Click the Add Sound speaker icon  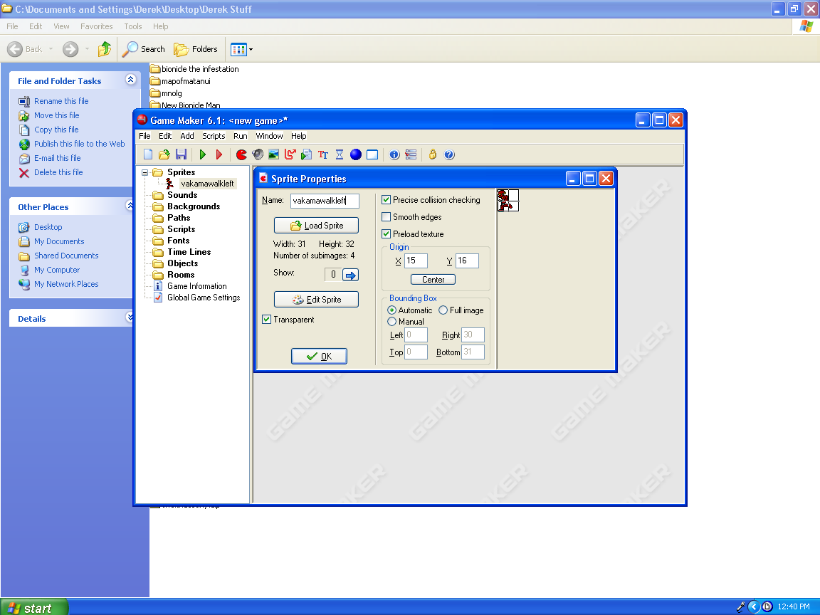(258, 154)
